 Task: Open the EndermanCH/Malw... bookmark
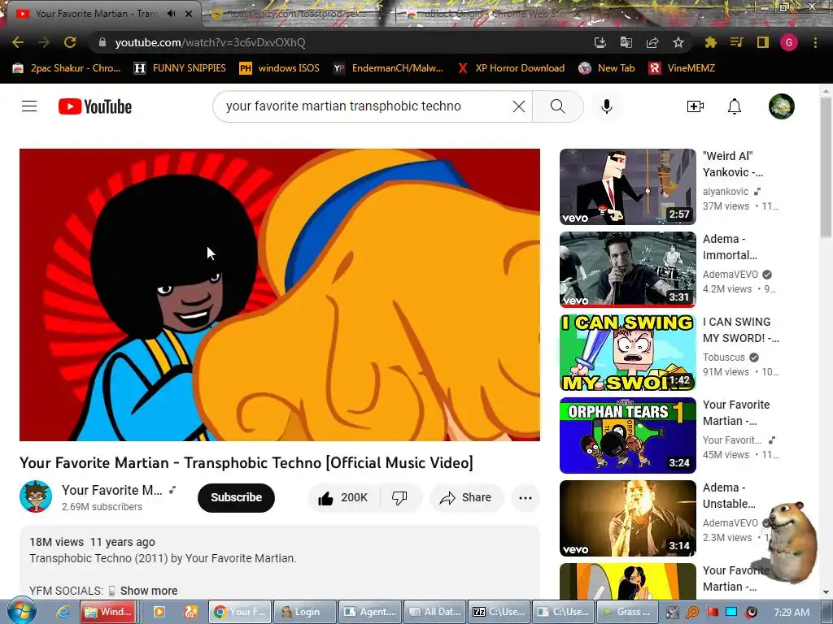(388, 68)
